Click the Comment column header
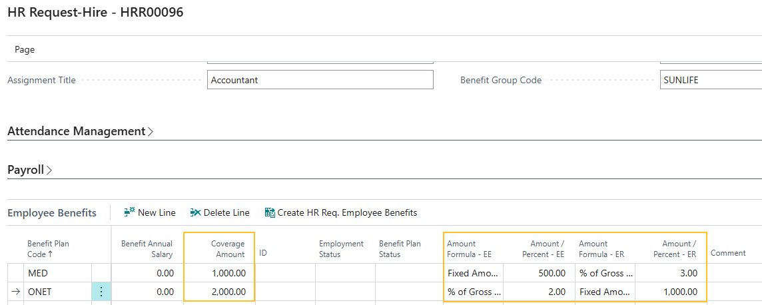Screen dimensions: 762x305 (x=728, y=253)
